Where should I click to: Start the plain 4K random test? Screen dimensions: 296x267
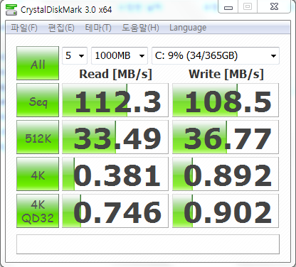coord(38,174)
